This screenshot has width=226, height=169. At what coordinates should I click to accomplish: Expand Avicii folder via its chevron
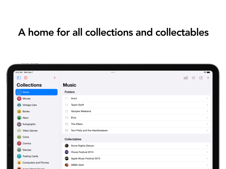207,99
